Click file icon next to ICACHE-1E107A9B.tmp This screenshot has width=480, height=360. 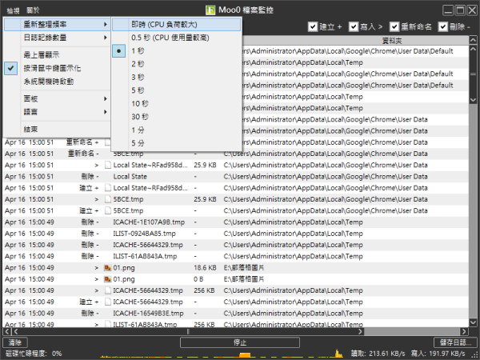pyautogui.click(x=108, y=222)
